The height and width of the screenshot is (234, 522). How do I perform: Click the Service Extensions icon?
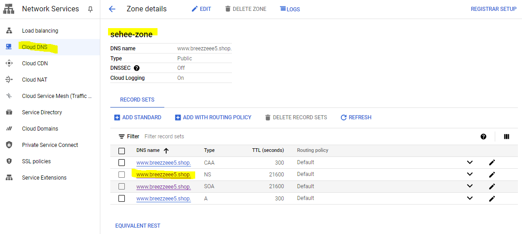click(9, 177)
